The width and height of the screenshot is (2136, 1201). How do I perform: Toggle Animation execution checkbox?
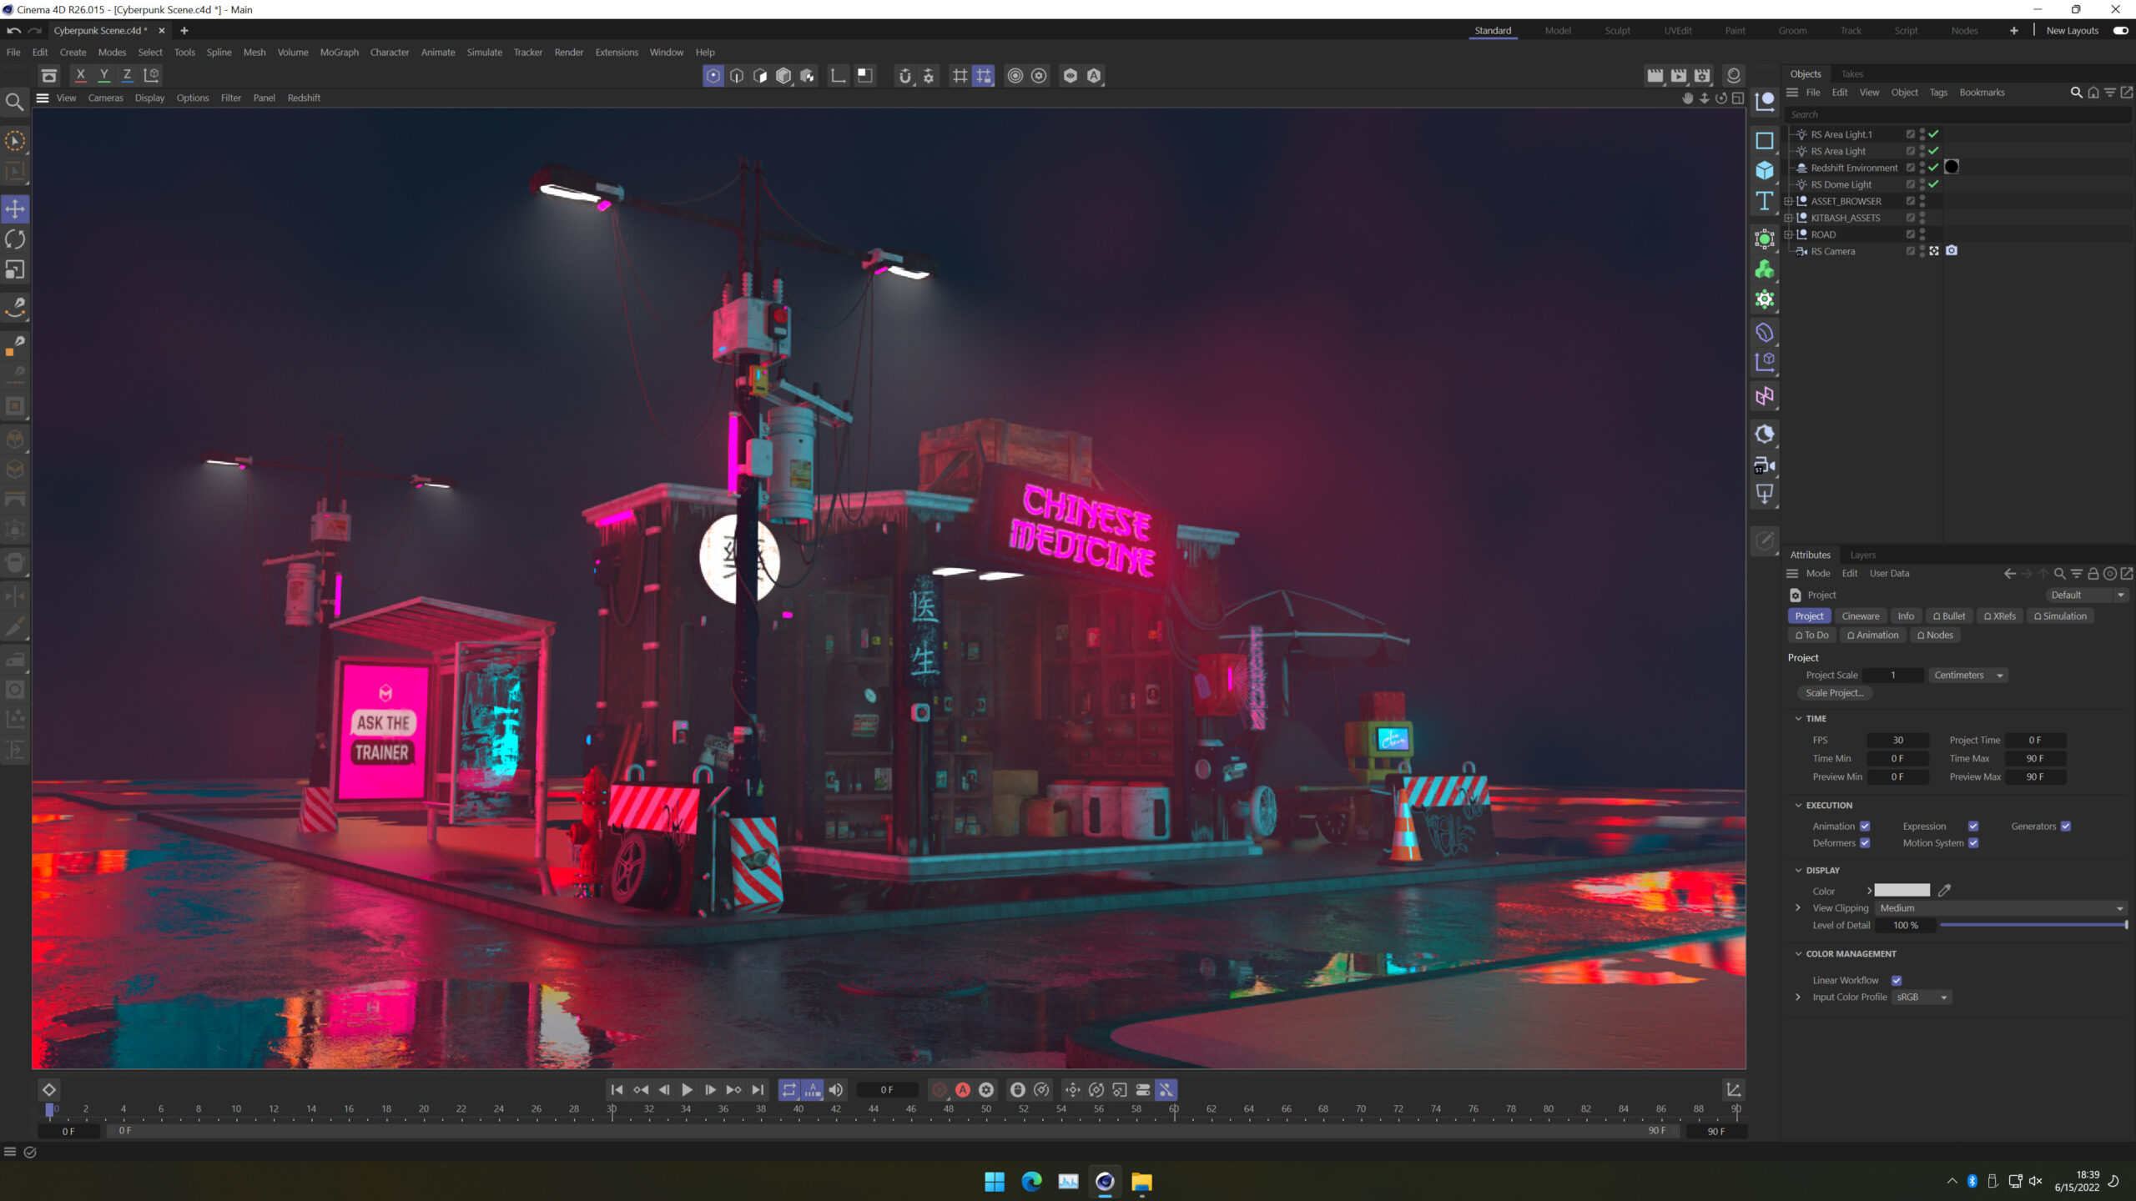coord(1865,827)
